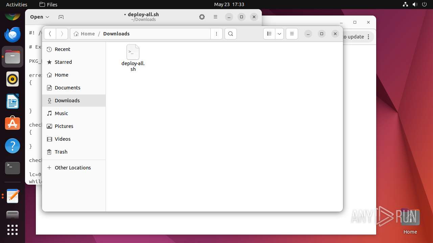This screenshot has height=243, width=433.
Task: Open Videos in the sidebar
Action: pos(74,139)
